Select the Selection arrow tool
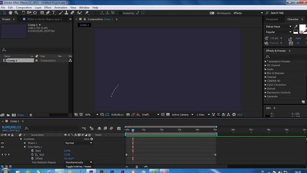307x173 pixels. (x=4, y=13)
